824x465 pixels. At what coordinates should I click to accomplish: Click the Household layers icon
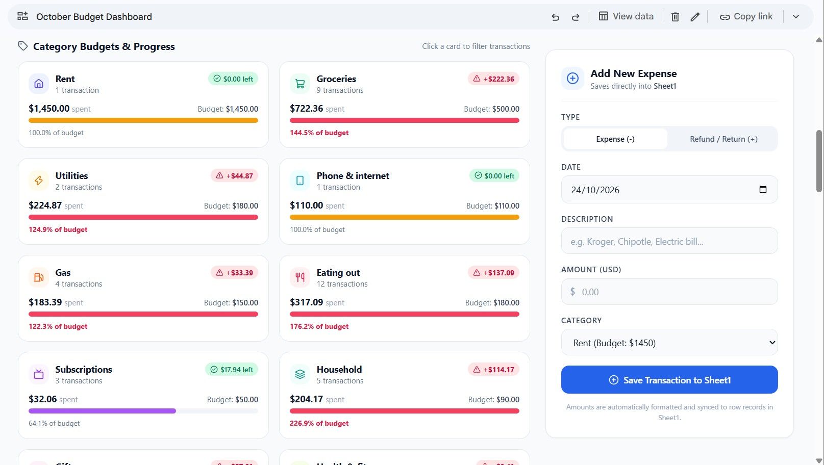(300, 374)
